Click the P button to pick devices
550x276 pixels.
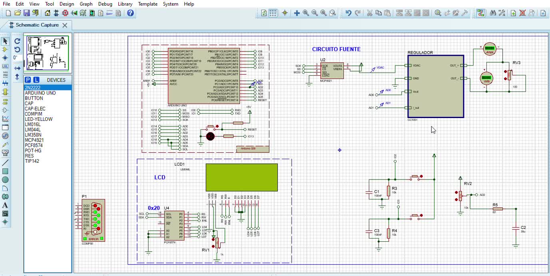coord(28,80)
